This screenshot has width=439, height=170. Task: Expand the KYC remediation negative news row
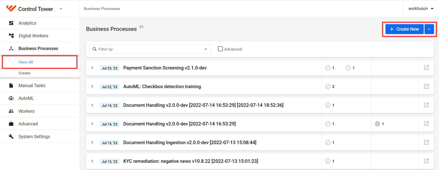click(x=92, y=161)
